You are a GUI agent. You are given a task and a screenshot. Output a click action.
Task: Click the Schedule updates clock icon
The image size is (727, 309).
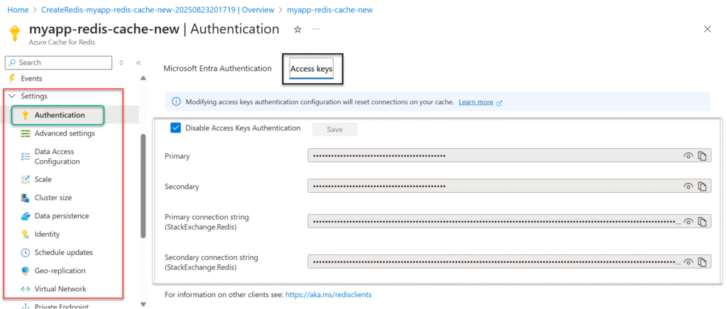point(26,252)
